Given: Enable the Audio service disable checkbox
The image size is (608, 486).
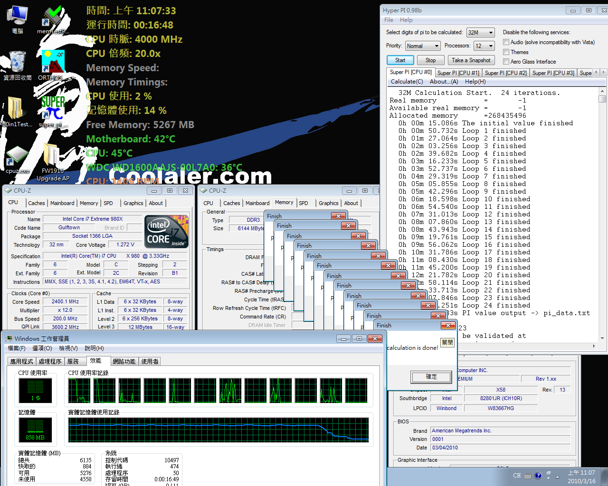Looking at the screenshot, I should [506, 42].
